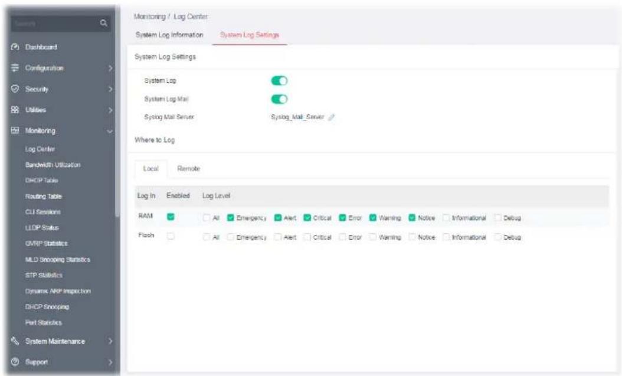Select the System Log Settings tab
The width and height of the screenshot is (622, 376).
pyautogui.click(x=250, y=35)
